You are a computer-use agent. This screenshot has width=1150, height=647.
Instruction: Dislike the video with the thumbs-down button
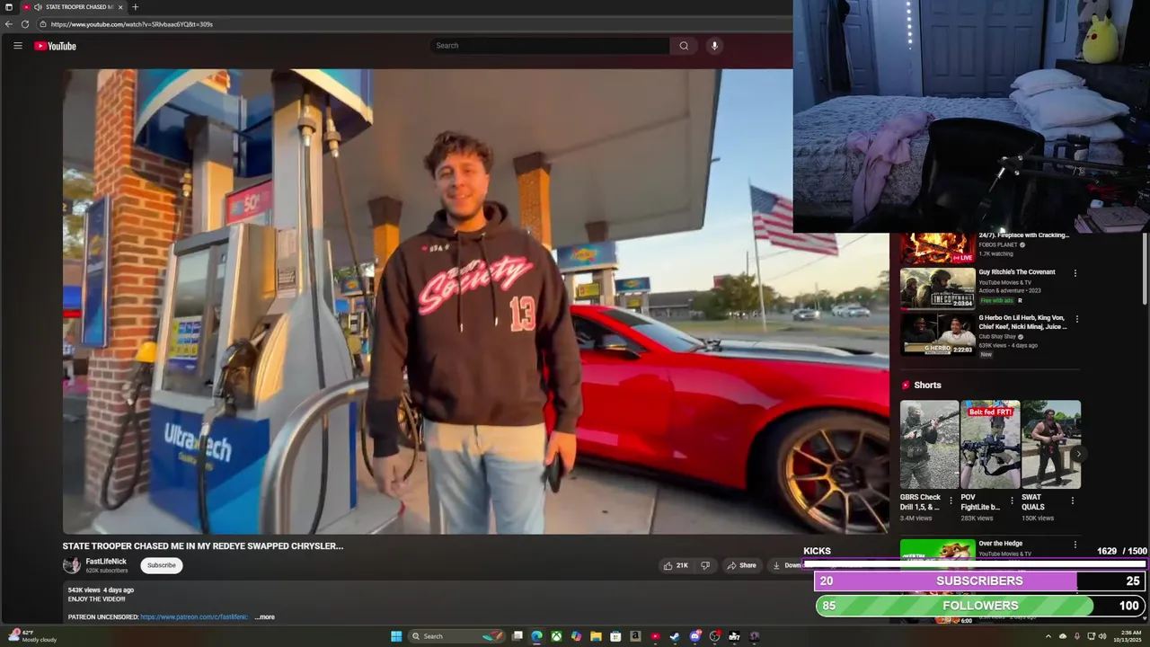[x=705, y=565]
